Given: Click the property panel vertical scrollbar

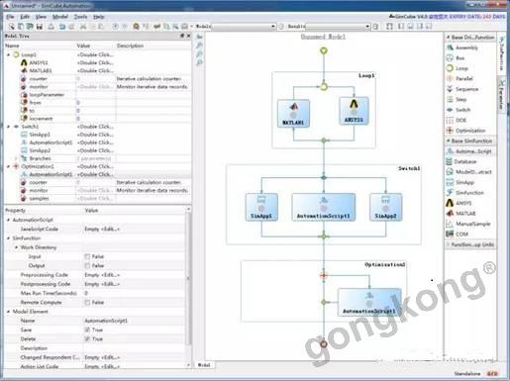Looking at the screenshot, I should (x=188, y=278).
